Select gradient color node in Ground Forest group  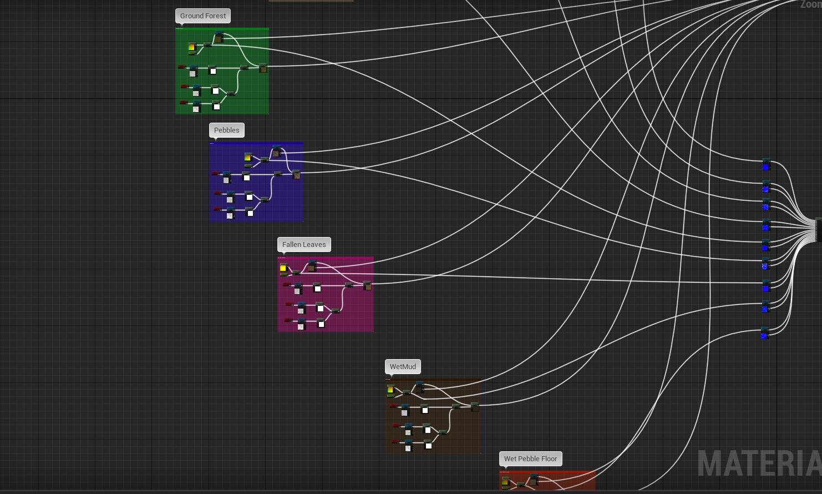pyautogui.click(x=192, y=47)
